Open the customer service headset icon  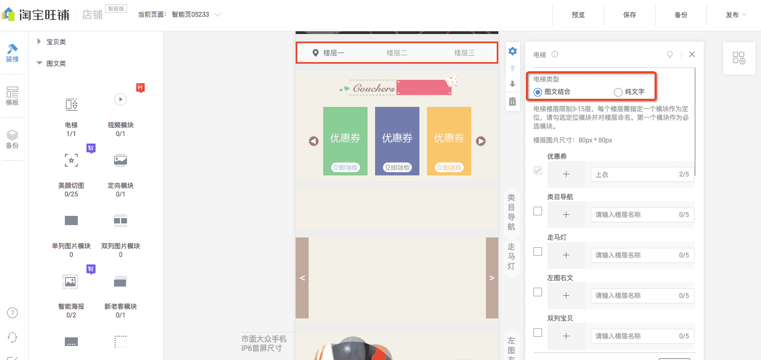click(x=12, y=338)
